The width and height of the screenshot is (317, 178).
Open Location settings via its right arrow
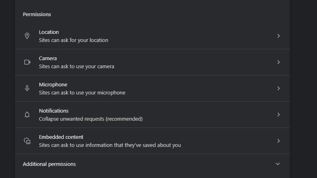[278, 36]
